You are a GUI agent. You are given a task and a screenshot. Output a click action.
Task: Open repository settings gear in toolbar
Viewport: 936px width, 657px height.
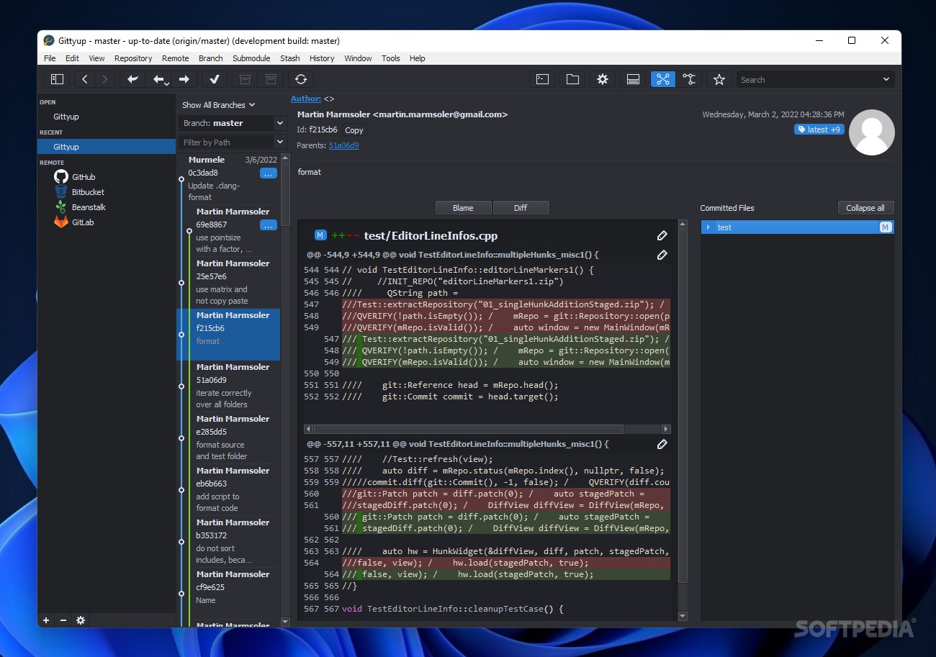[603, 79]
